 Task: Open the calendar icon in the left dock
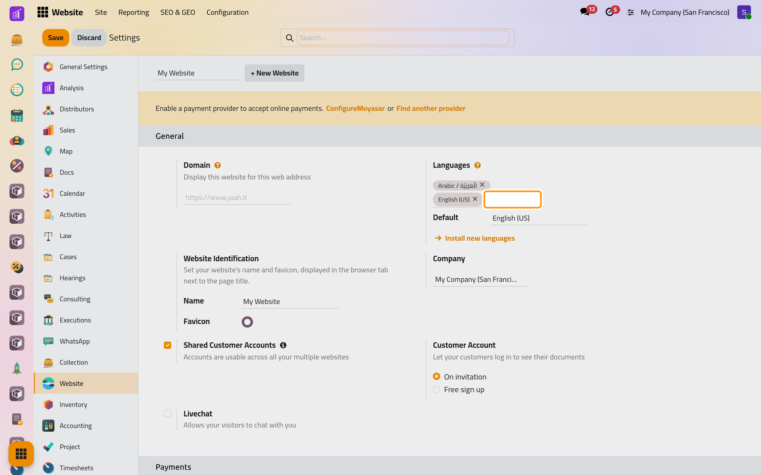click(17, 115)
